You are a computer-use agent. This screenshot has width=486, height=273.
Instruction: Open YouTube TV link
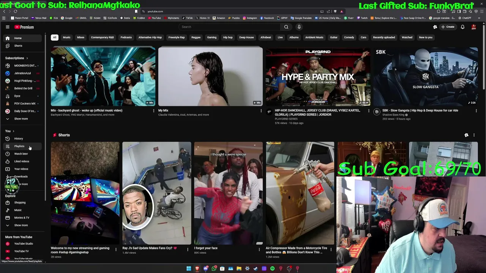(x=23, y=251)
